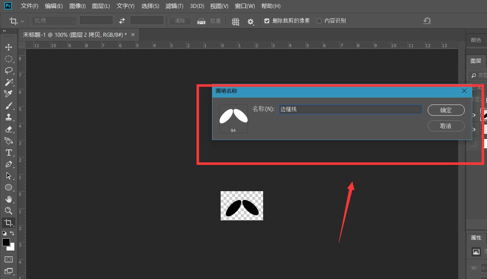Click the crop height input field
This screenshot has width=487, height=279.
(x=147, y=21)
